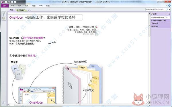
Task: Click the Full Page View icon
Action: (x=15, y=2)
